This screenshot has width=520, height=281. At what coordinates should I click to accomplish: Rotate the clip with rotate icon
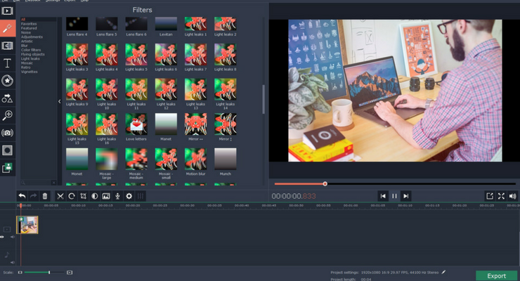pos(71,196)
